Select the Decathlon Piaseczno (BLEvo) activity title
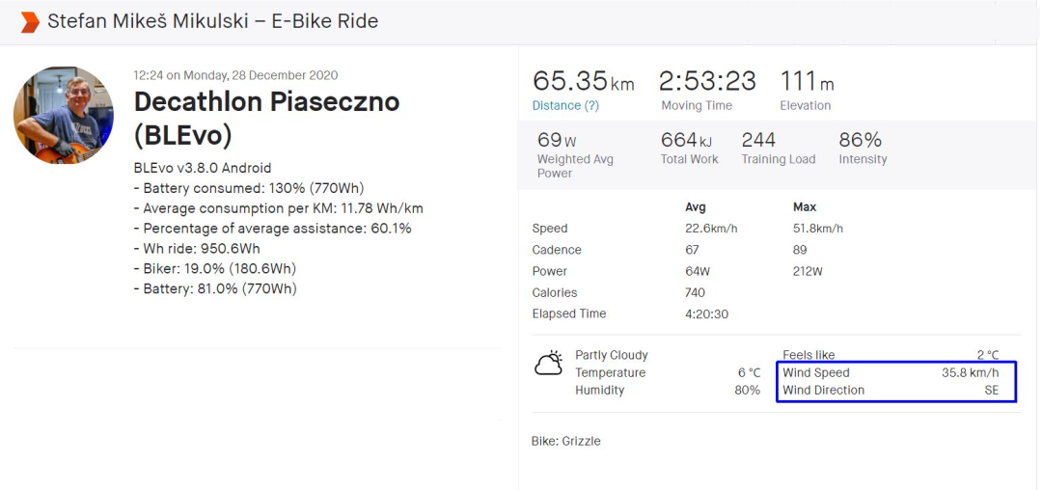 pos(266,118)
